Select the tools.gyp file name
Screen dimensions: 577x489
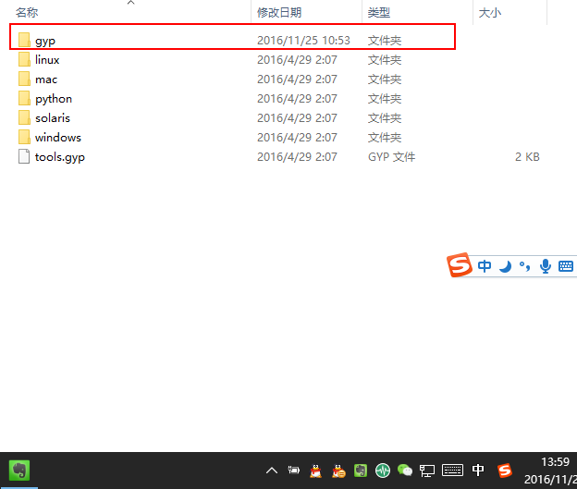pyautogui.click(x=59, y=157)
